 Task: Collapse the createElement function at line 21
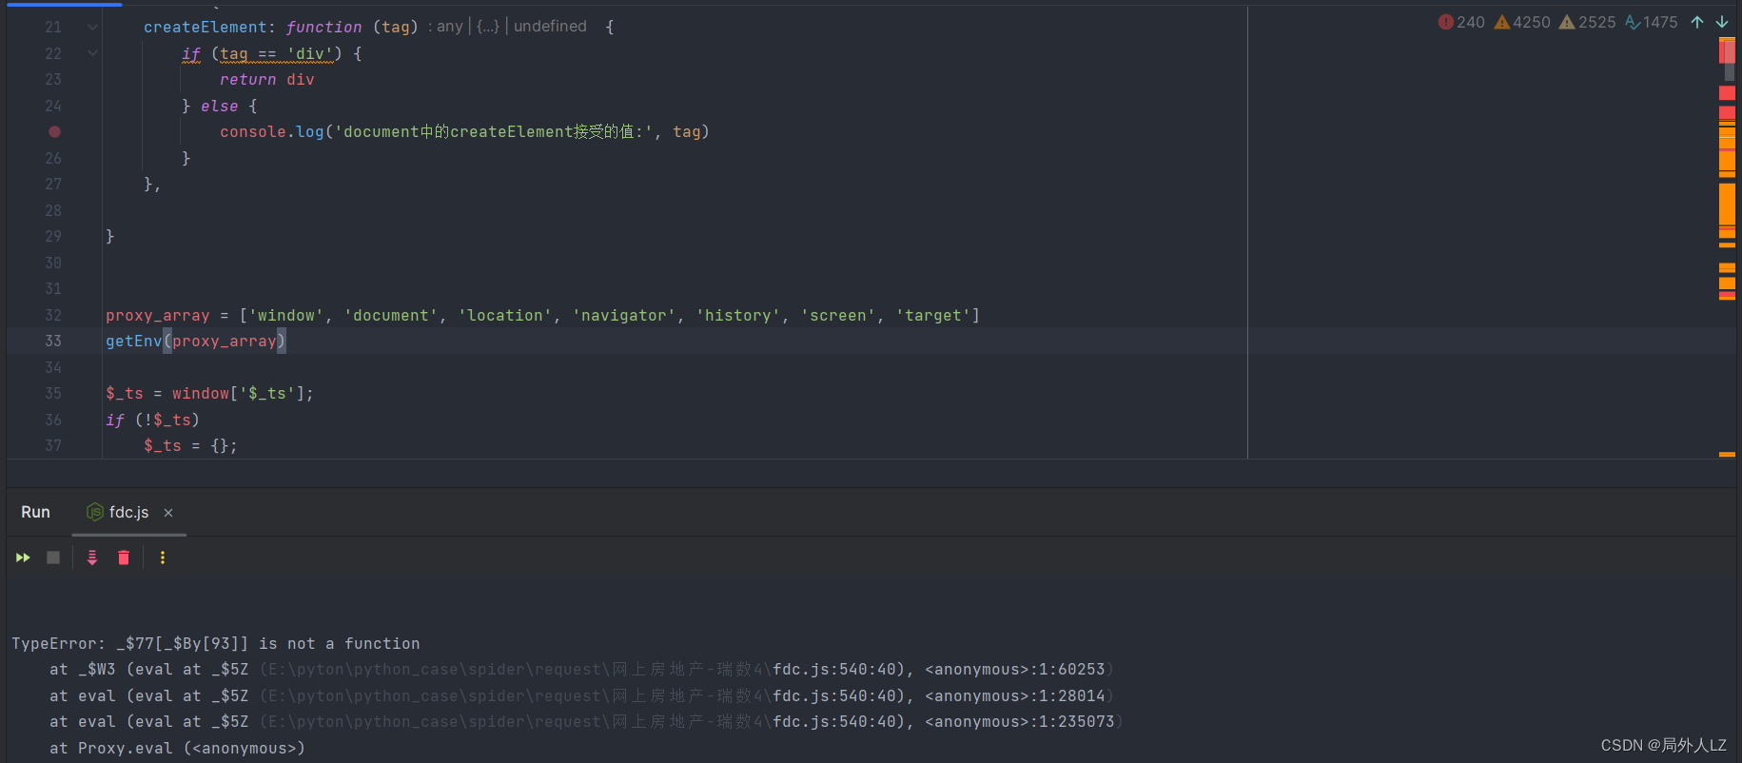point(92,28)
